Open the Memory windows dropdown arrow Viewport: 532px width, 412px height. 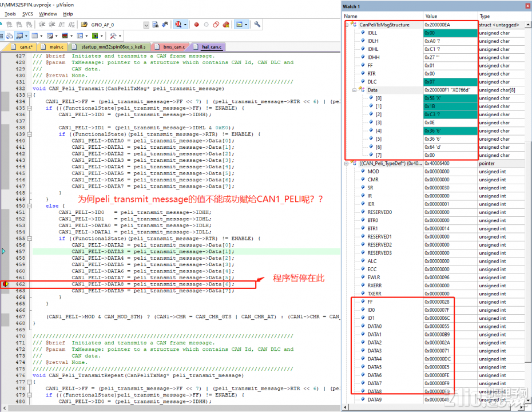pyautogui.click(x=41, y=35)
